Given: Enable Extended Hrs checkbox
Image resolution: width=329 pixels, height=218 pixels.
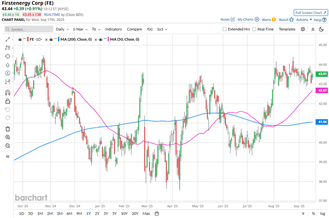Looking at the screenshot, I should (x=224, y=29).
